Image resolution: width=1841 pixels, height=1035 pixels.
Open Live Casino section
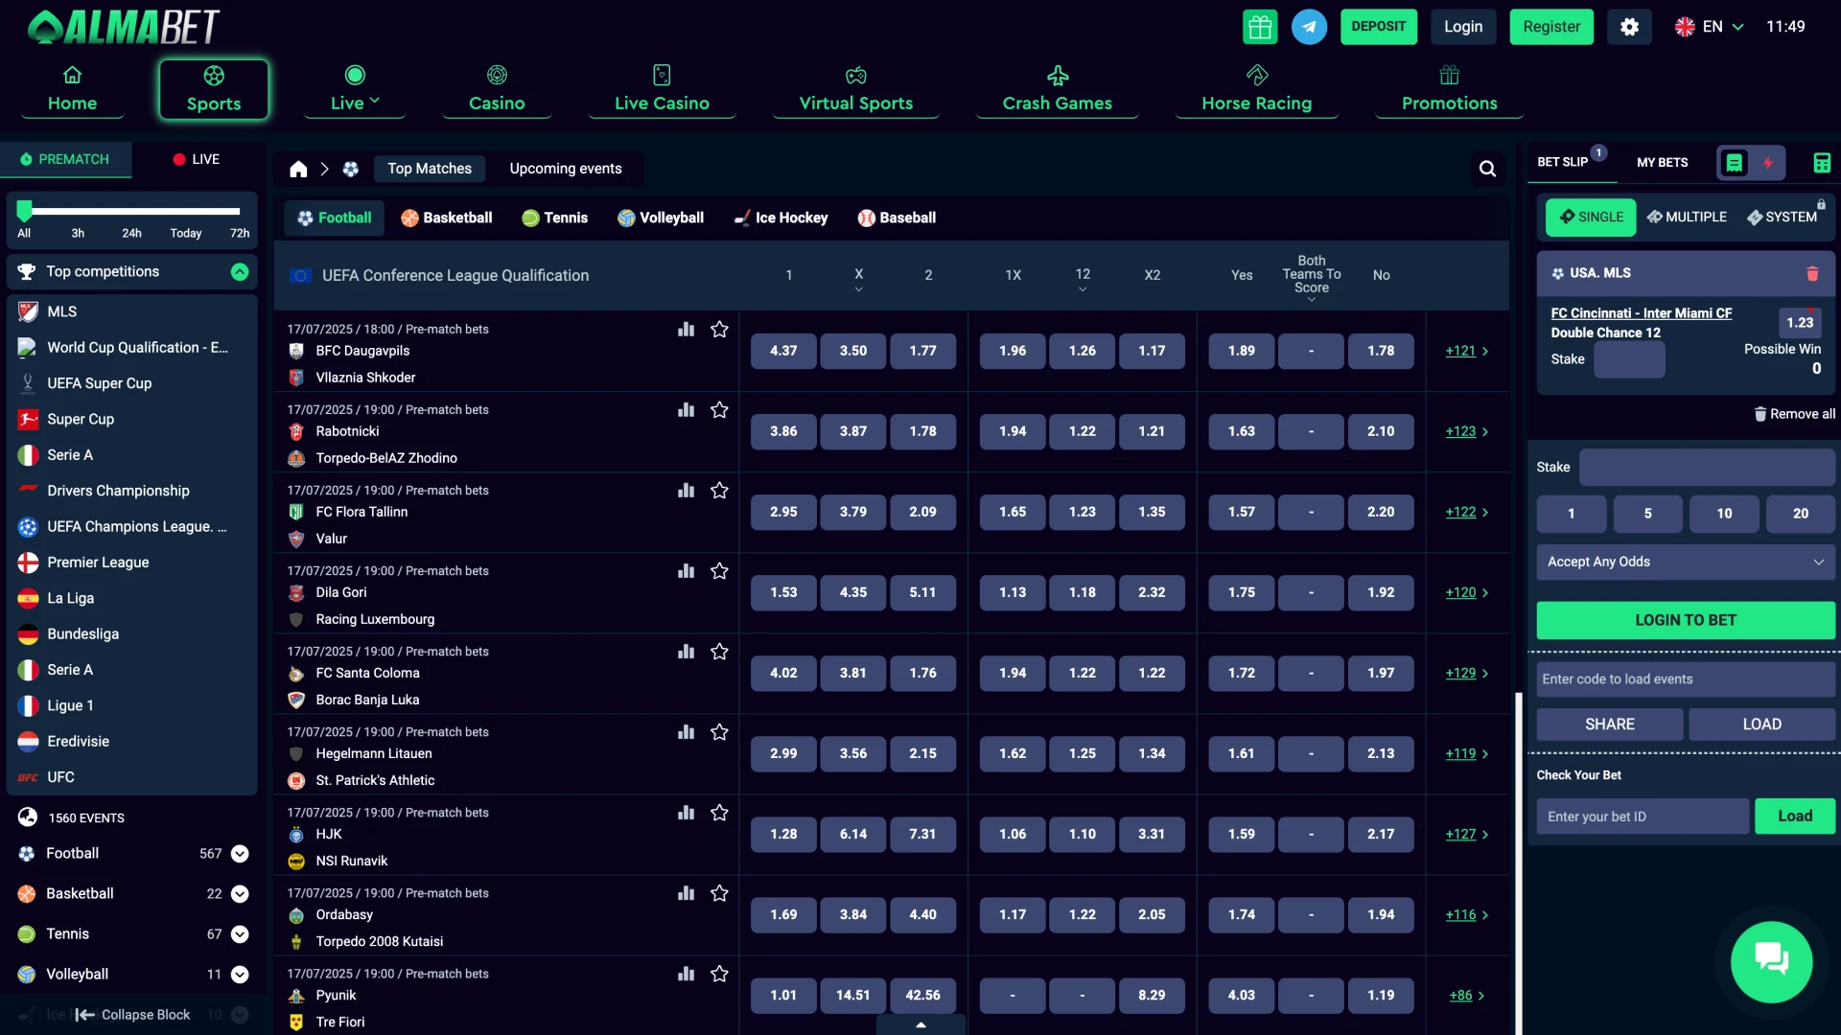pos(662,89)
